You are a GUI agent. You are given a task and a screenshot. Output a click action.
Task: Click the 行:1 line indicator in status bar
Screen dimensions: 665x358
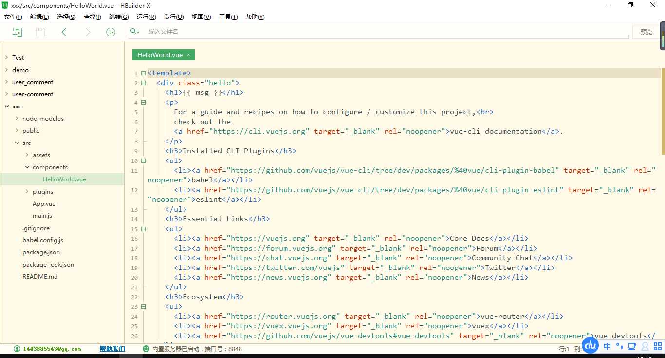click(564, 349)
